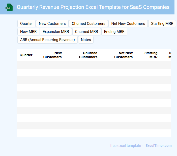Image resolution: width=177 pixels, height=156 pixels.
Task: Open the ExcelTimer.com link
Action: (158, 146)
